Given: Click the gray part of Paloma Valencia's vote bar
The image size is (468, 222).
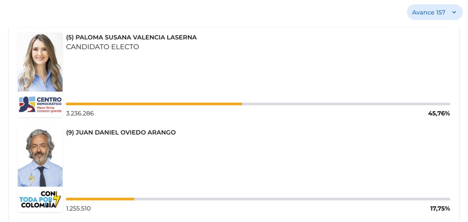Looking at the screenshot, I should coord(346,104).
